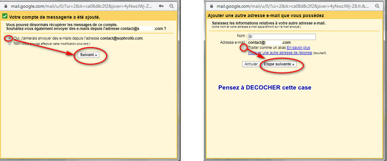Click the 'Étape suivante »' button

pos(279,64)
